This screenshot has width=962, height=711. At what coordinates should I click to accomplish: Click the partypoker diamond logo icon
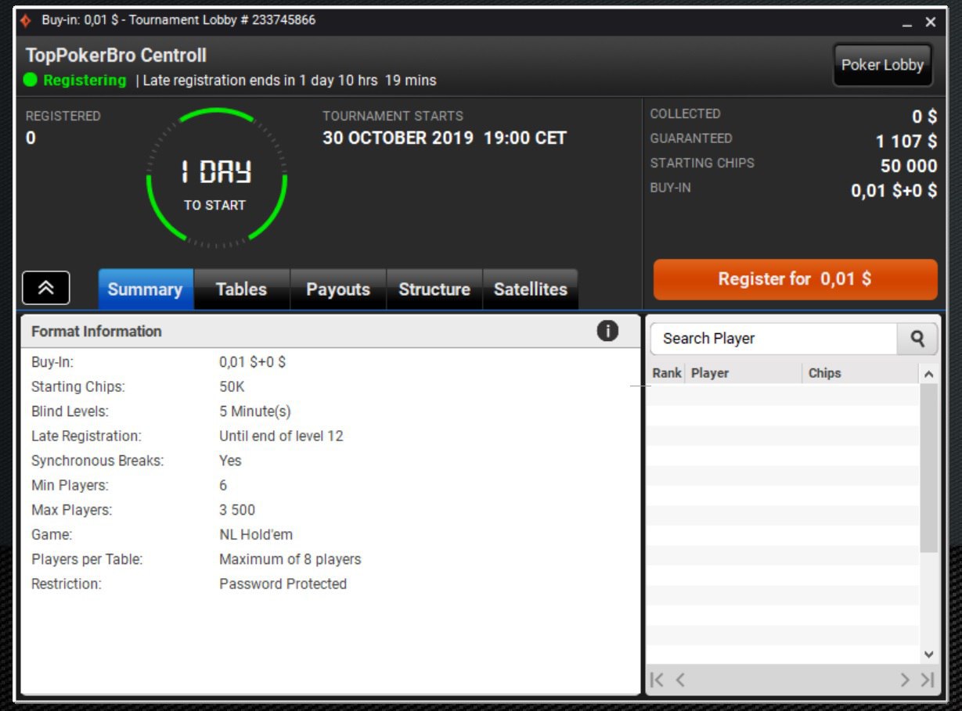pos(26,21)
